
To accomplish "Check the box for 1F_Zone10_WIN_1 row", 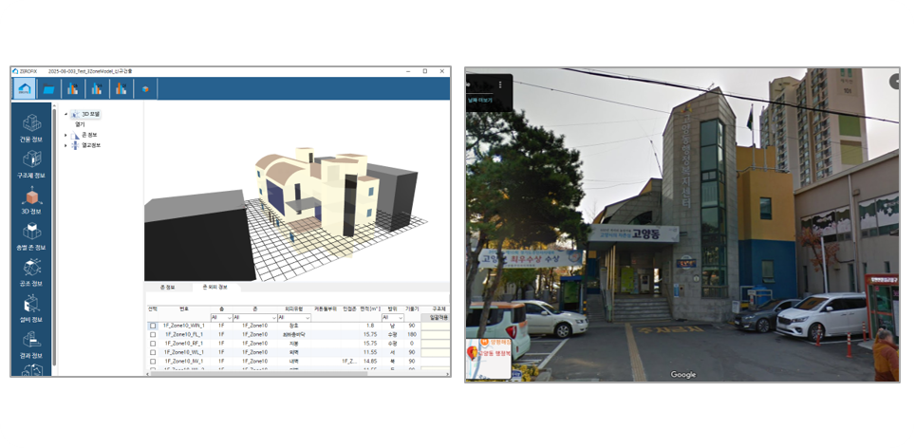I will [153, 326].
